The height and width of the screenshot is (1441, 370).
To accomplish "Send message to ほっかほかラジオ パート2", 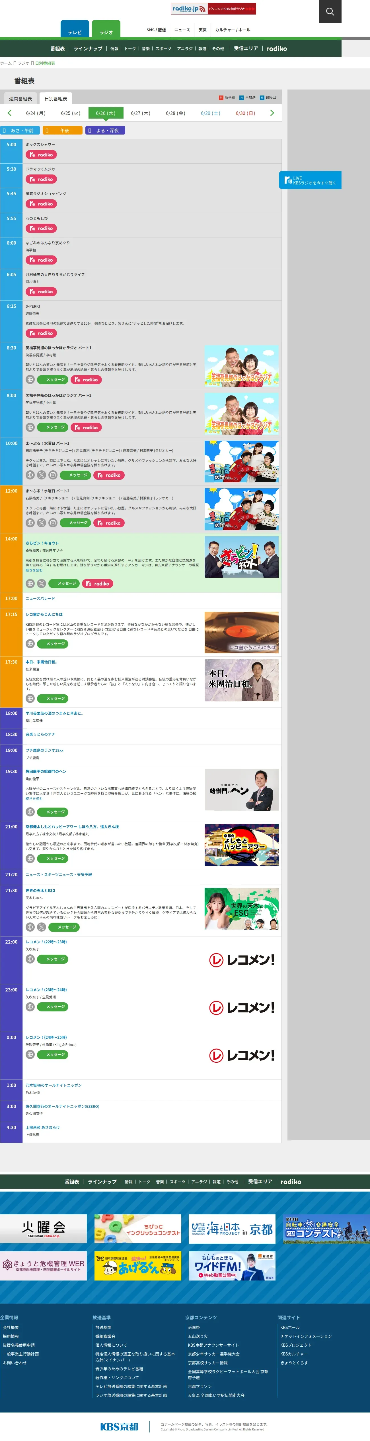I will [x=53, y=427].
